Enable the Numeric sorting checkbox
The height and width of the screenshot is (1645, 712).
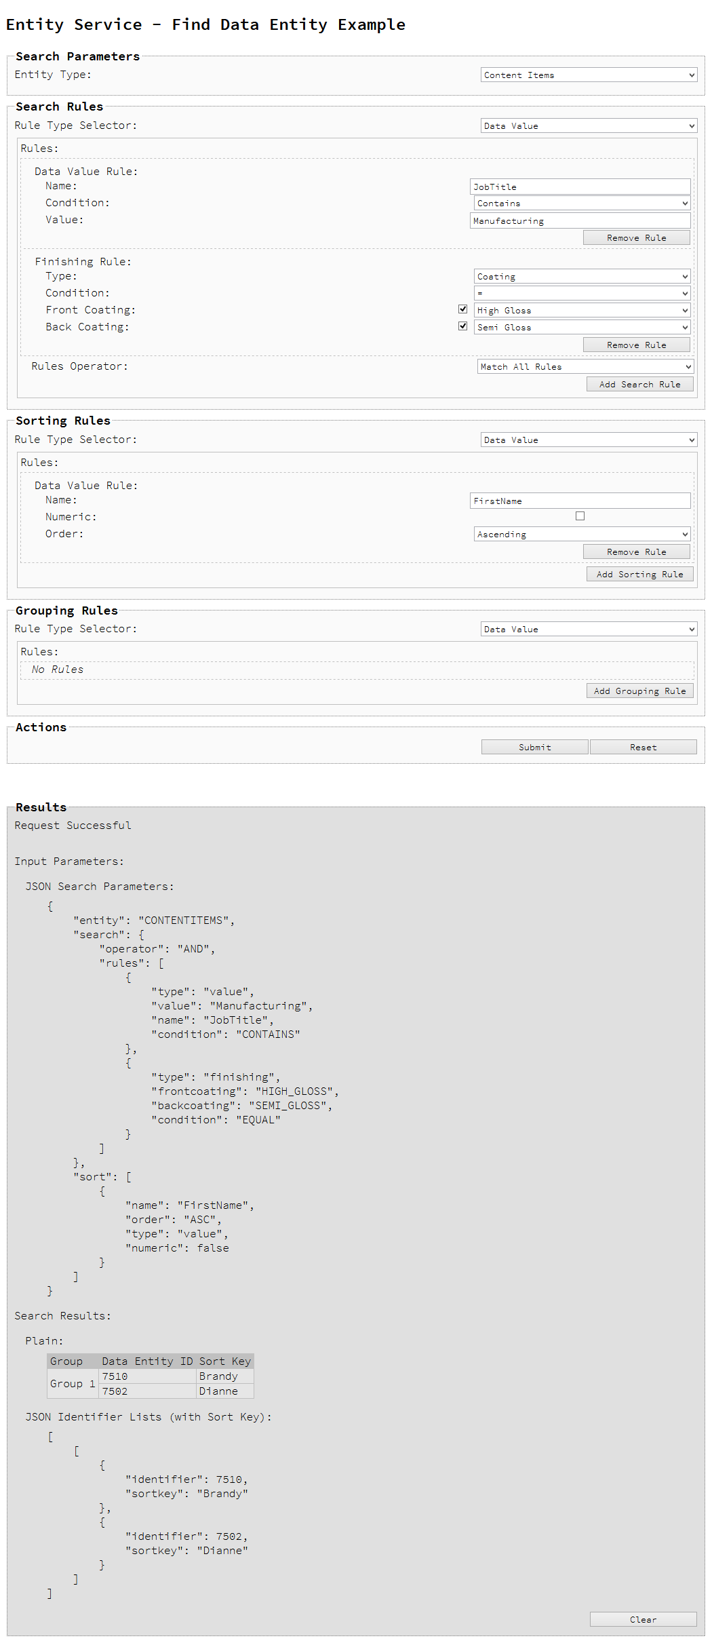[580, 516]
